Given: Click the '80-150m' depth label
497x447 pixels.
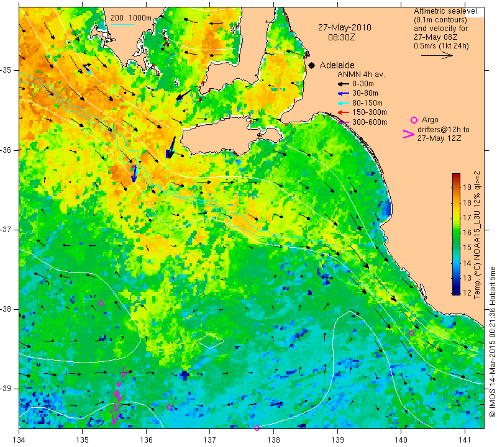Looking at the screenshot, I should tap(367, 103).
